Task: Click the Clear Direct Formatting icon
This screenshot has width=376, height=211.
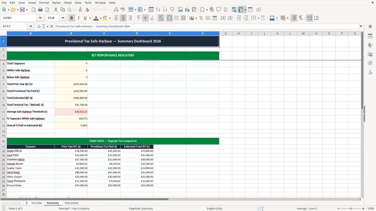Action: pyautogui.click(x=87, y=10)
